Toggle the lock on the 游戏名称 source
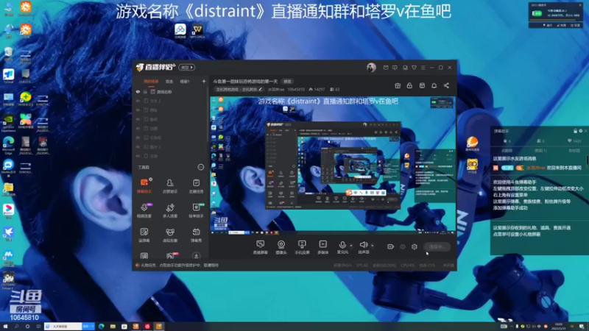Viewport: 589px width, 331px height. 145,92
